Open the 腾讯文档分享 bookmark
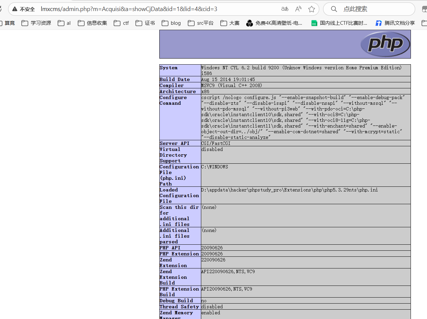This screenshot has height=319, width=427. (395, 23)
